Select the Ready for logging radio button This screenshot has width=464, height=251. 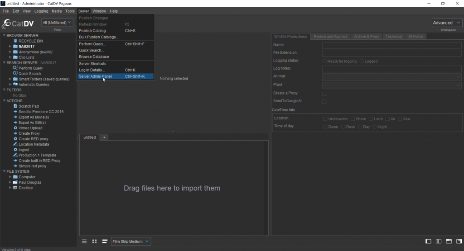click(x=324, y=62)
